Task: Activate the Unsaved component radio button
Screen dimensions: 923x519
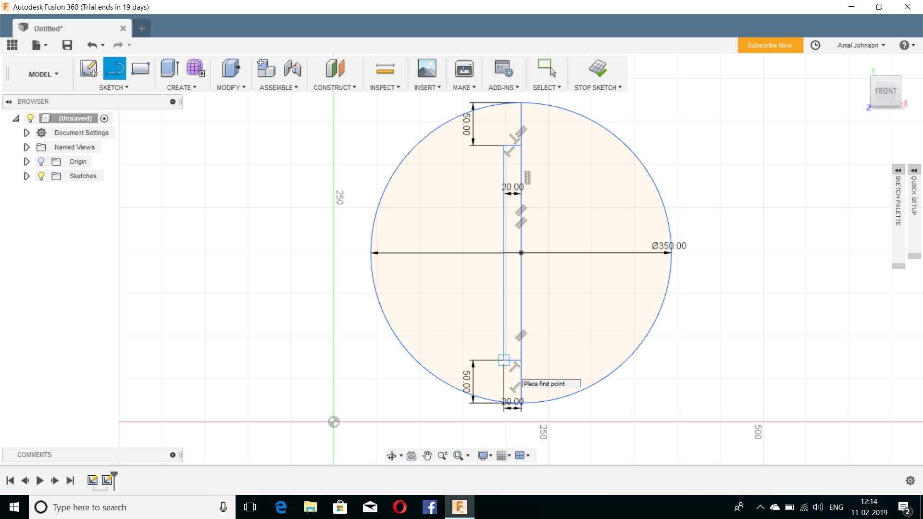Action: (x=104, y=118)
